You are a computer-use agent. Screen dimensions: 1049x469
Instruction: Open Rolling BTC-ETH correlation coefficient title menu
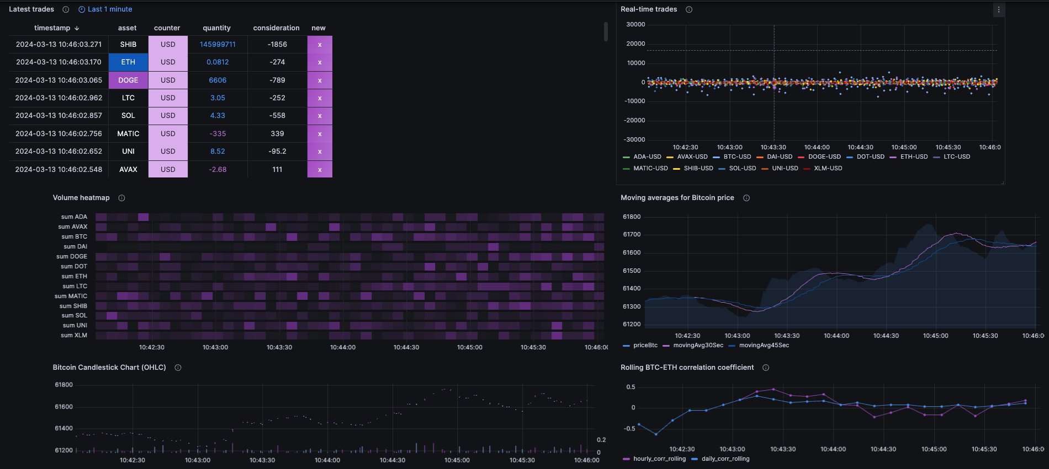point(687,368)
